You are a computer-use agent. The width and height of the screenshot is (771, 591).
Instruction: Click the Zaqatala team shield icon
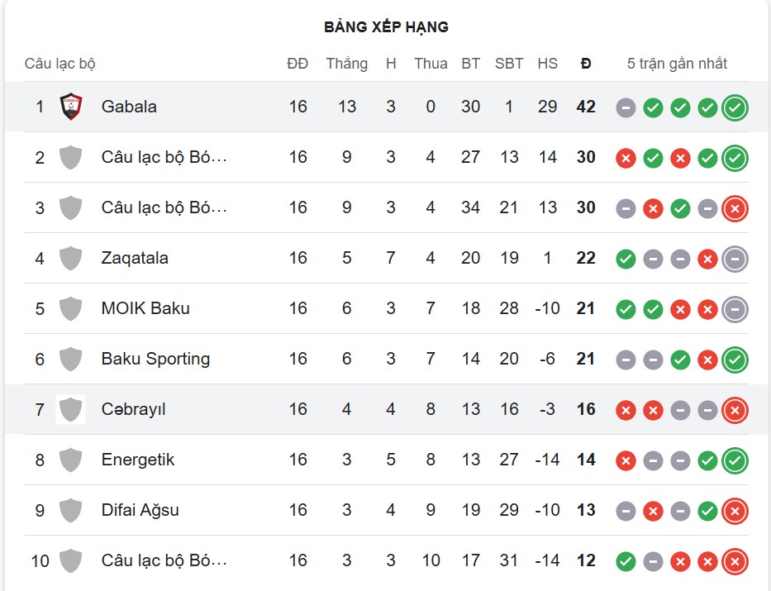tap(71, 258)
